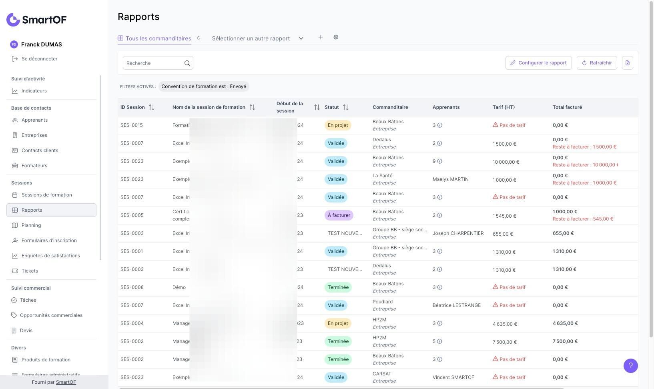The image size is (654, 389).
Task: Select the Tous les commanditaires tab
Action: pos(154,38)
